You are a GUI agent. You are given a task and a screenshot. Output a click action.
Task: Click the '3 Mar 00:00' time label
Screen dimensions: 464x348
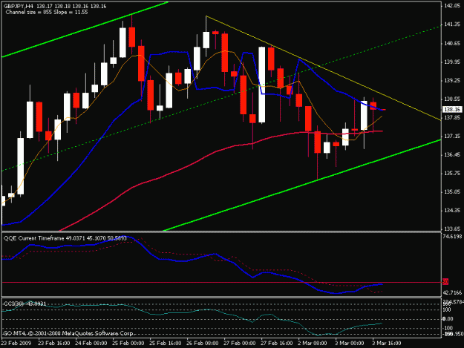pos(350,344)
